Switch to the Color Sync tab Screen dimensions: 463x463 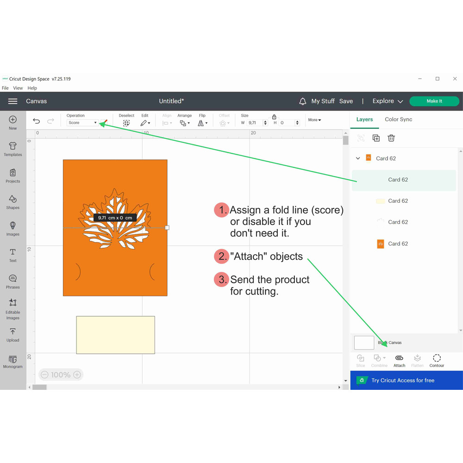(x=398, y=119)
